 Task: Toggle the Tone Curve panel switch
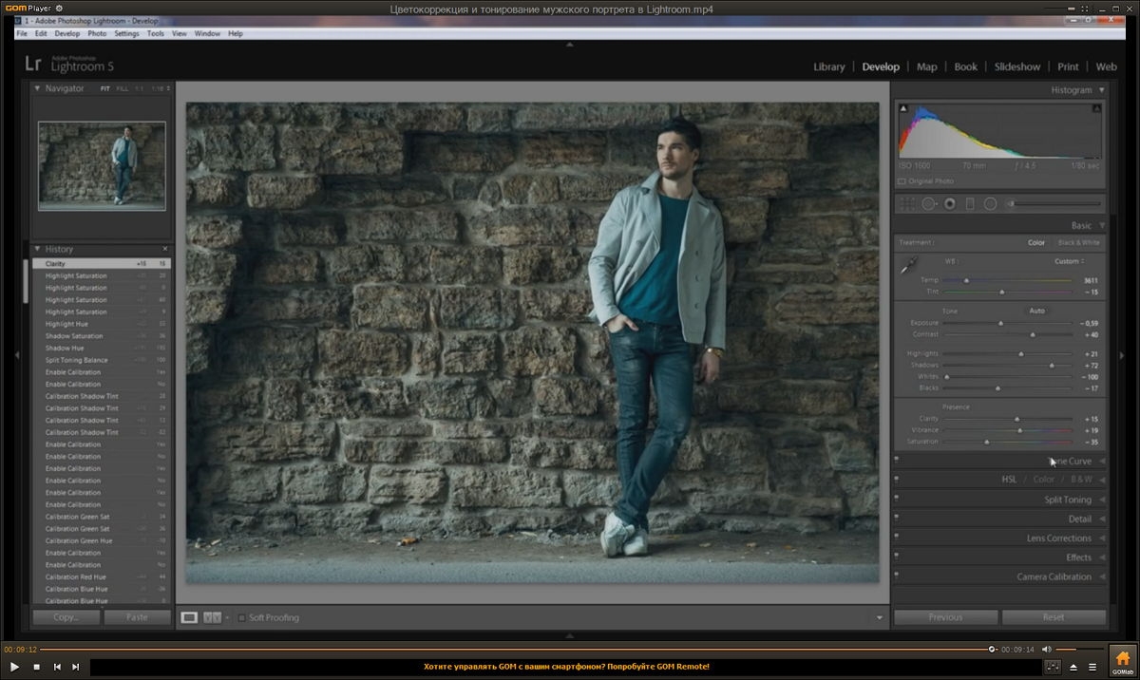point(896,461)
